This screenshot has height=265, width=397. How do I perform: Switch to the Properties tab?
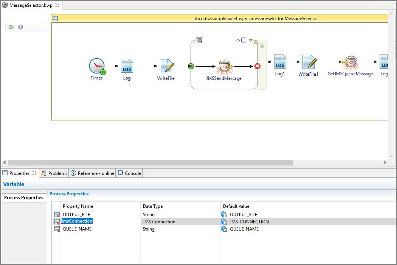pos(20,173)
